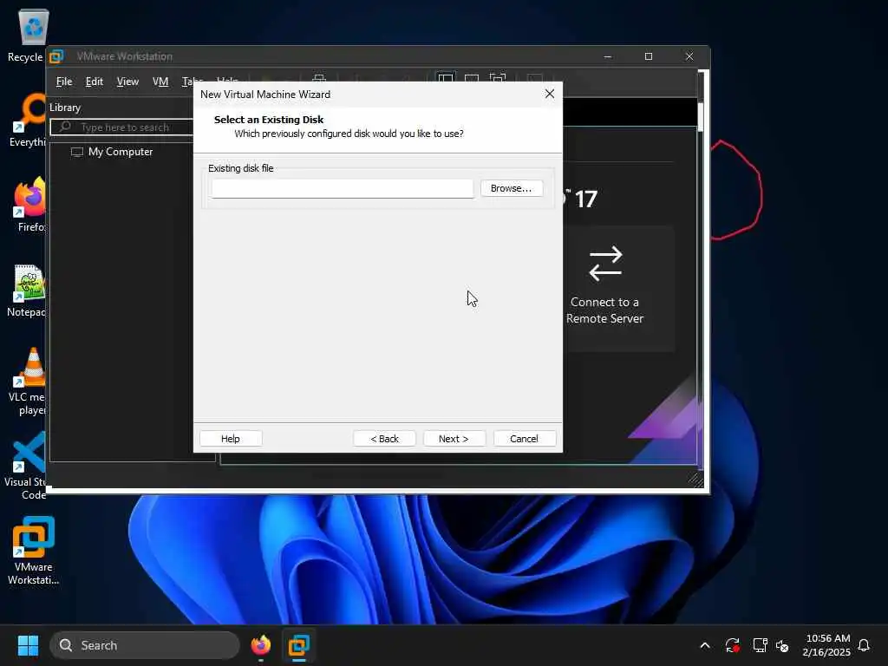The image size is (888, 666).
Task: Click Browse… to choose a disk file
Action: point(511,188)
